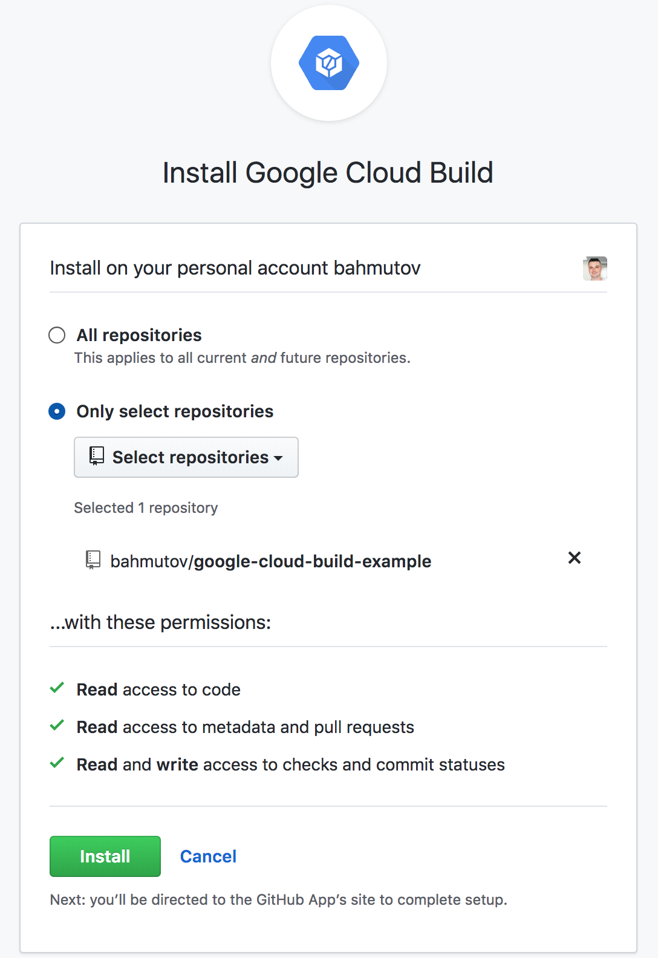
Task: Remove google-cloud-build-example with the X icon
Action: point(575,558)
